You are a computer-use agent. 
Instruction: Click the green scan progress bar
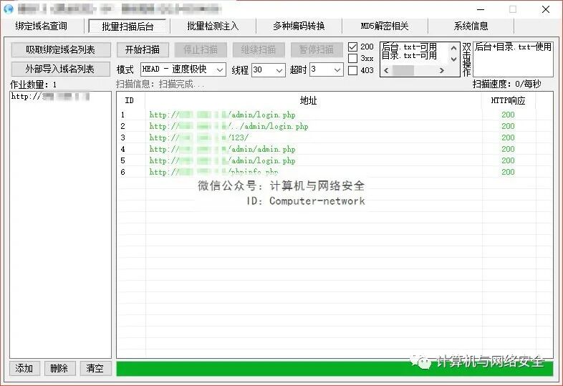point(335,369)
